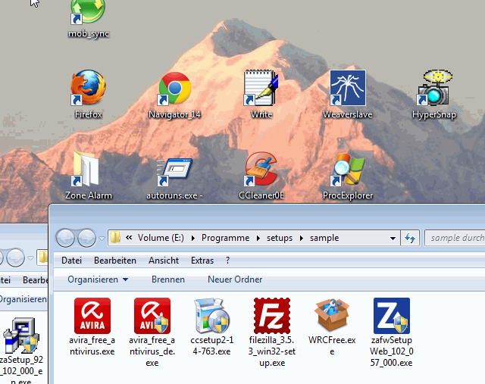Select the autoruns.exe shortcut icon
This screenshot has height=384, width=485.
tap(174, 172)
